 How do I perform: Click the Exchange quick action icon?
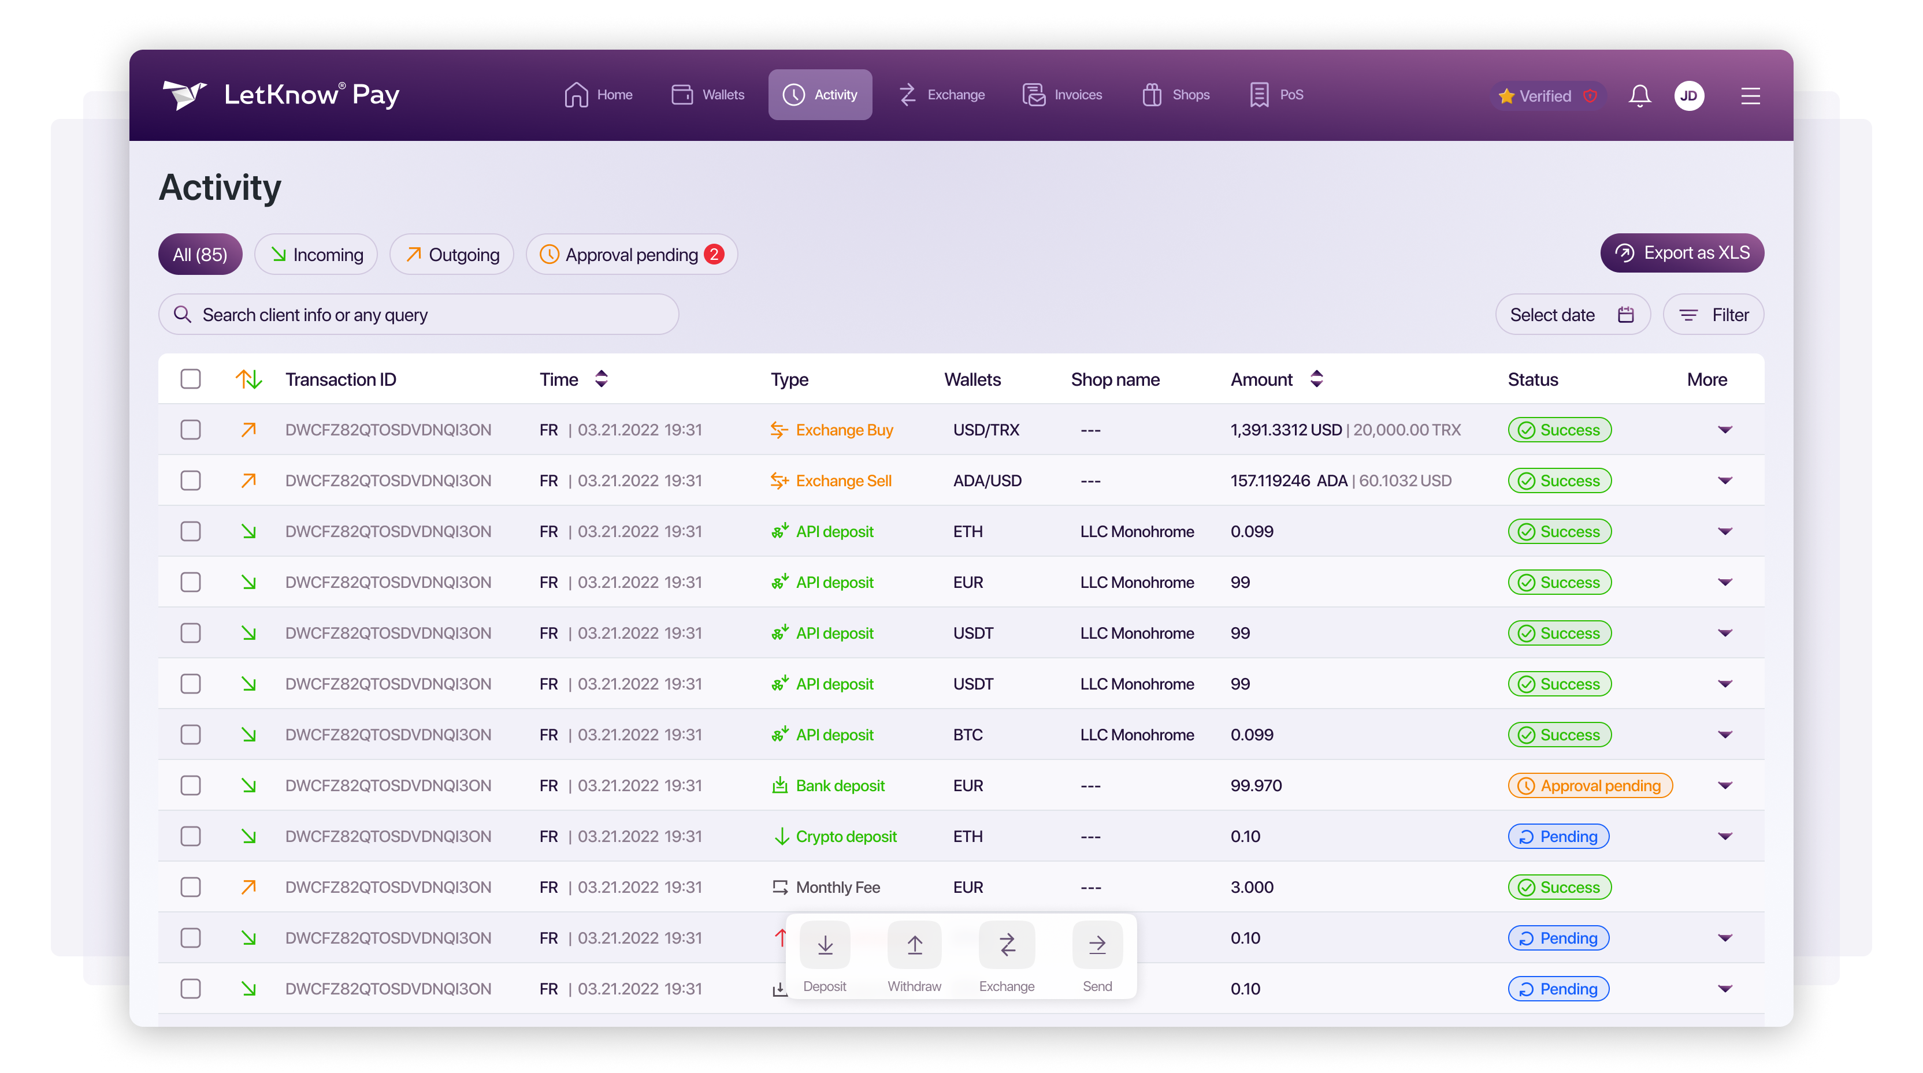1007,945
